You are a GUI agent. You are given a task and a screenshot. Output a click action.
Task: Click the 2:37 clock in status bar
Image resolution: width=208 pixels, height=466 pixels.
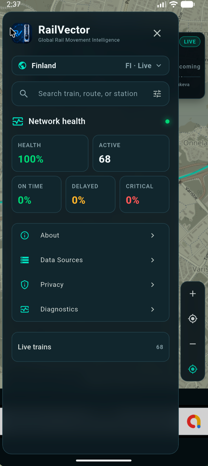[x=14, y=4]
